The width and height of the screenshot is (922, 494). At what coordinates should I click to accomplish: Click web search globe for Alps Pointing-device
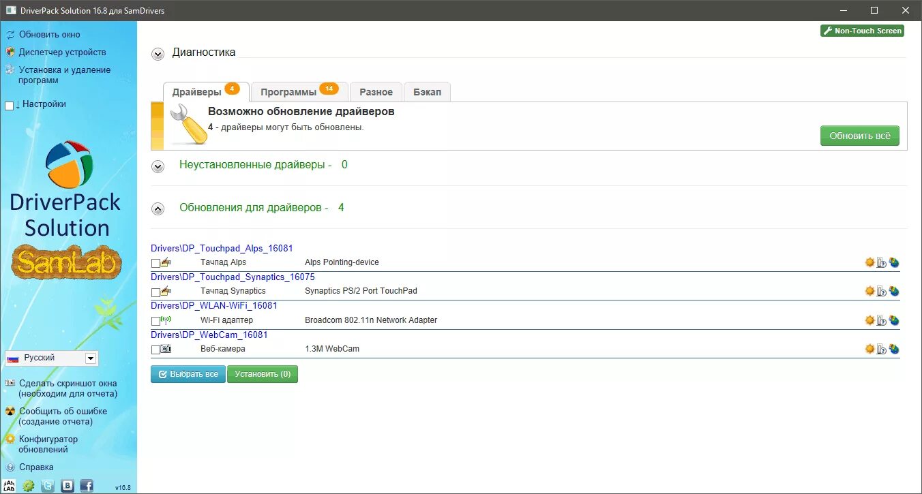(894, 262)
